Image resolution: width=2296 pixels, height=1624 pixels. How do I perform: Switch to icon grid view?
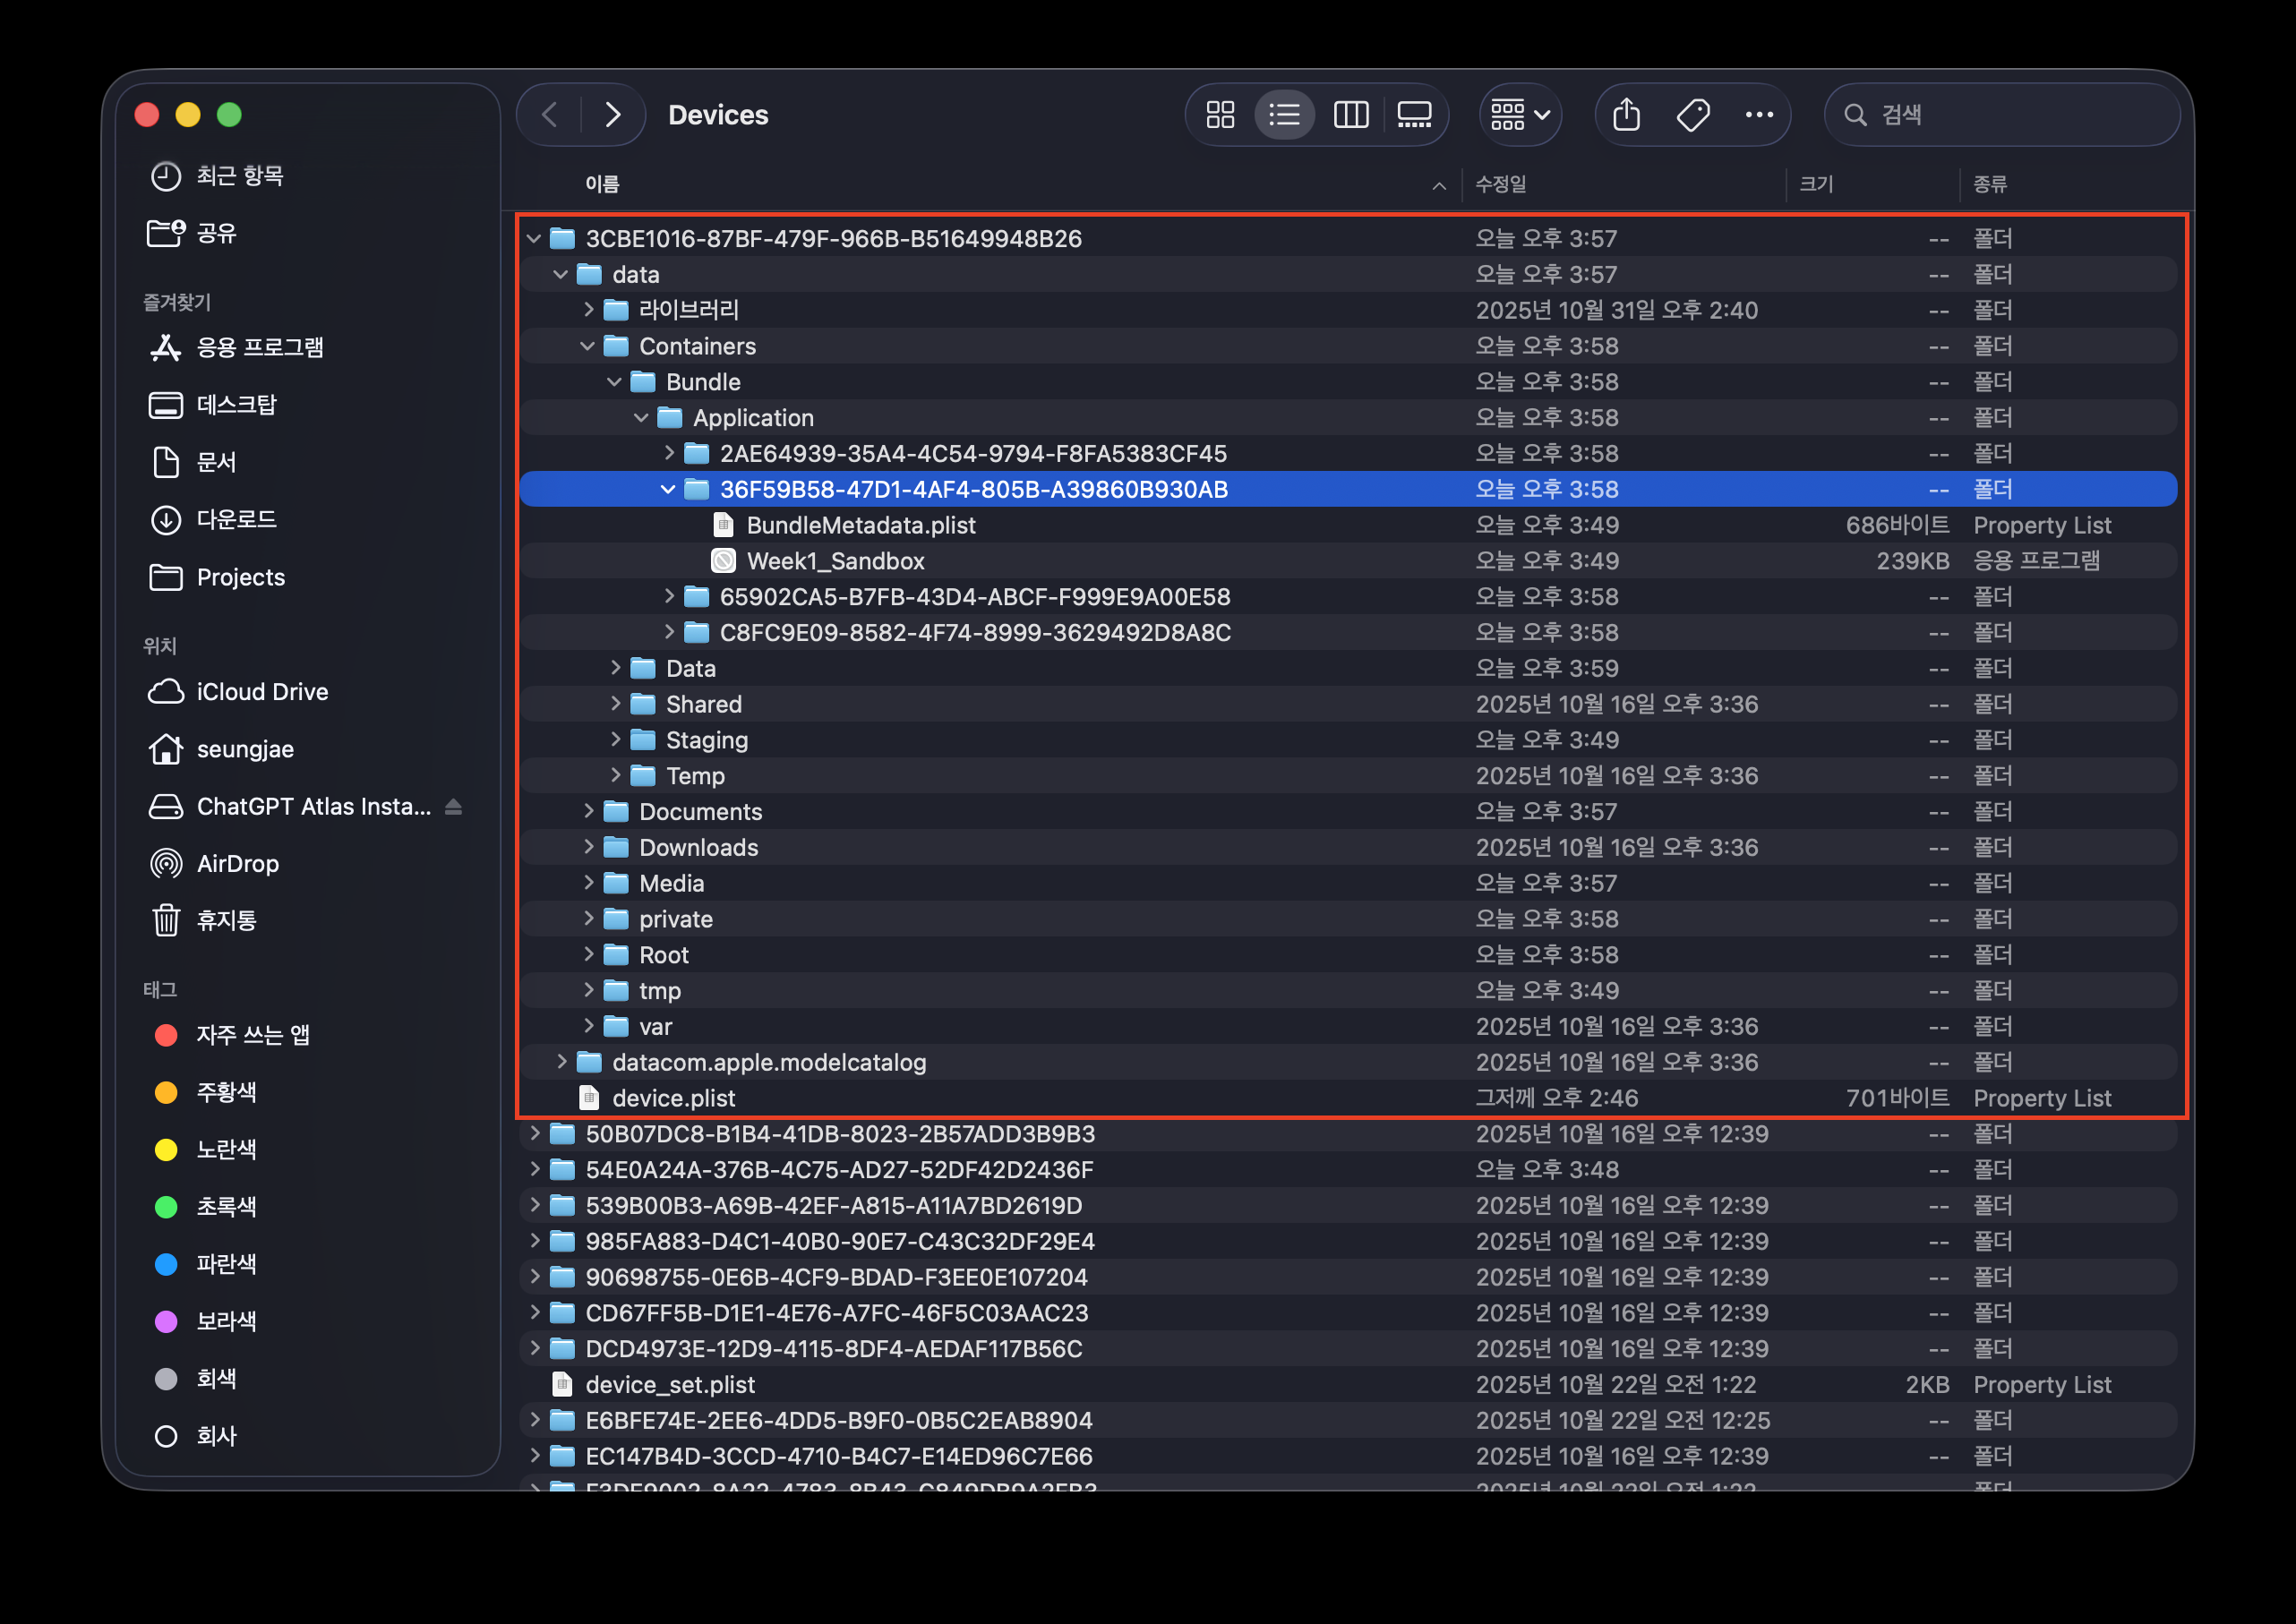(1220, 115)
